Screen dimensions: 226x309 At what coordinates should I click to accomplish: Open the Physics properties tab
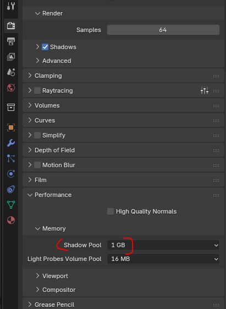(11, 174)
